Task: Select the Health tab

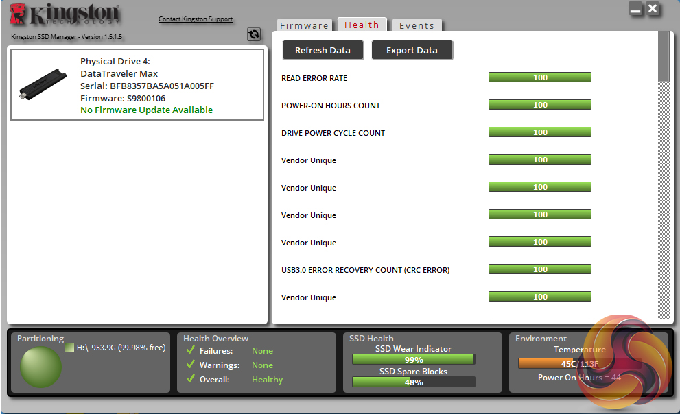Action: pos(362,25)
